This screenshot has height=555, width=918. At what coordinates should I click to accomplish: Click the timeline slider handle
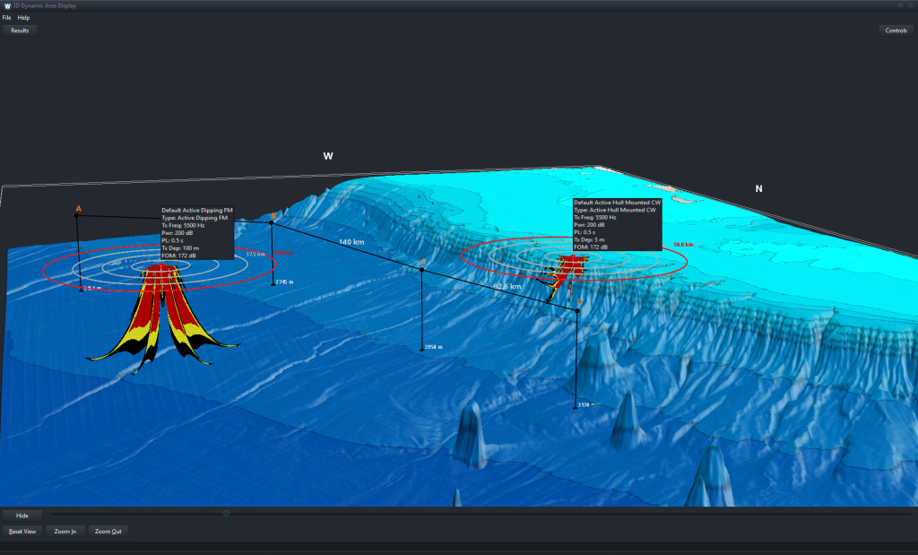(x=226, y=515)
